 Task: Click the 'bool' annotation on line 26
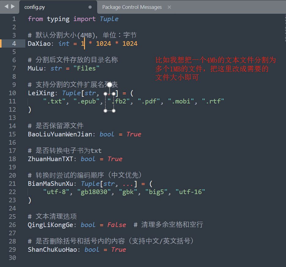(88, 225)
